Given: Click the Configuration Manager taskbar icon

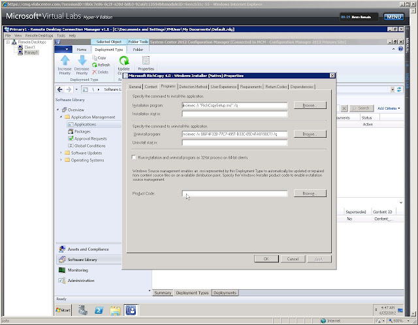Looking at the screenshot, I should 131,310.
